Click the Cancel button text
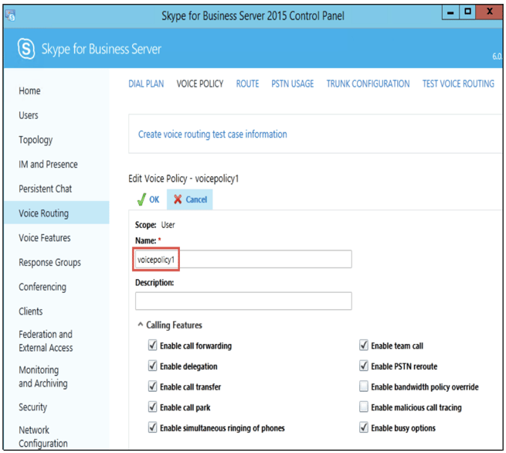This screenshot has width=506, height=453. (196, 199)
